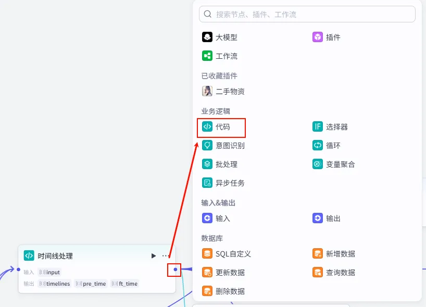Add a 循环 loop node icon

[x=317, y=146]
